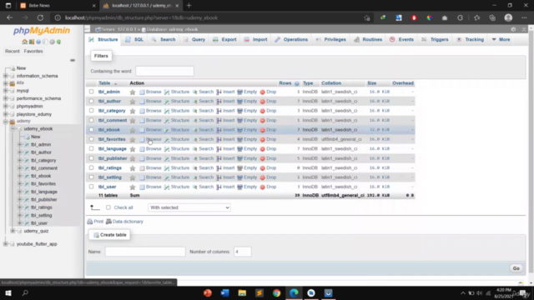Expand the information_schema database node
Viewport: 534px width, 300px height.
click(6, 76)
